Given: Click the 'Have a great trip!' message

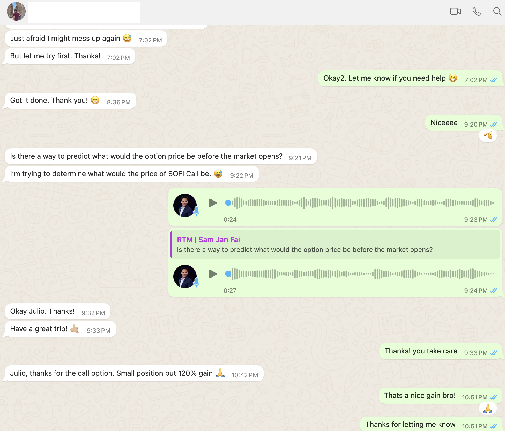Looking at the screenshot, I should coord(39,329).
